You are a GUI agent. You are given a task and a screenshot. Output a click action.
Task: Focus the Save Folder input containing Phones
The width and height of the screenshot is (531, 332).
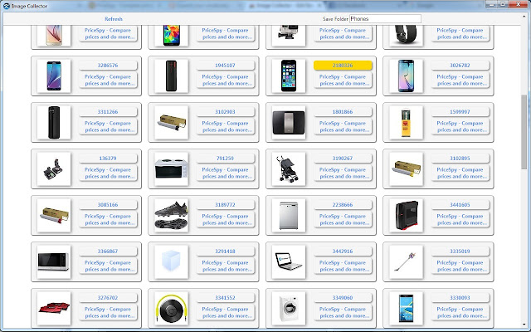[x=385, y=18]
